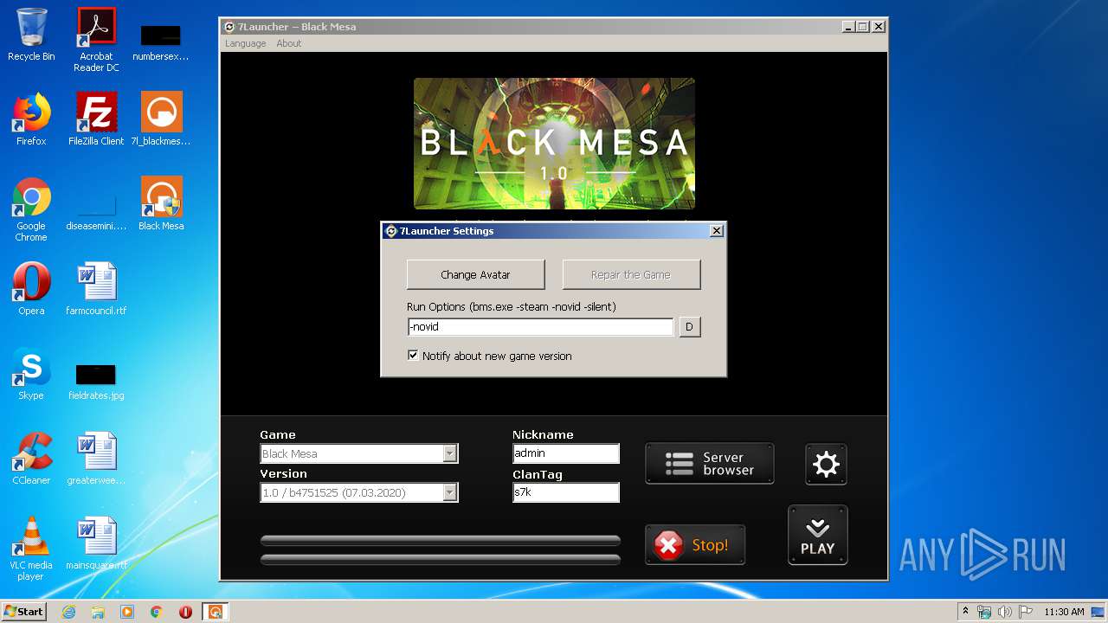
Task: Select mainsquare.rtf document icon
Action: 96,543
